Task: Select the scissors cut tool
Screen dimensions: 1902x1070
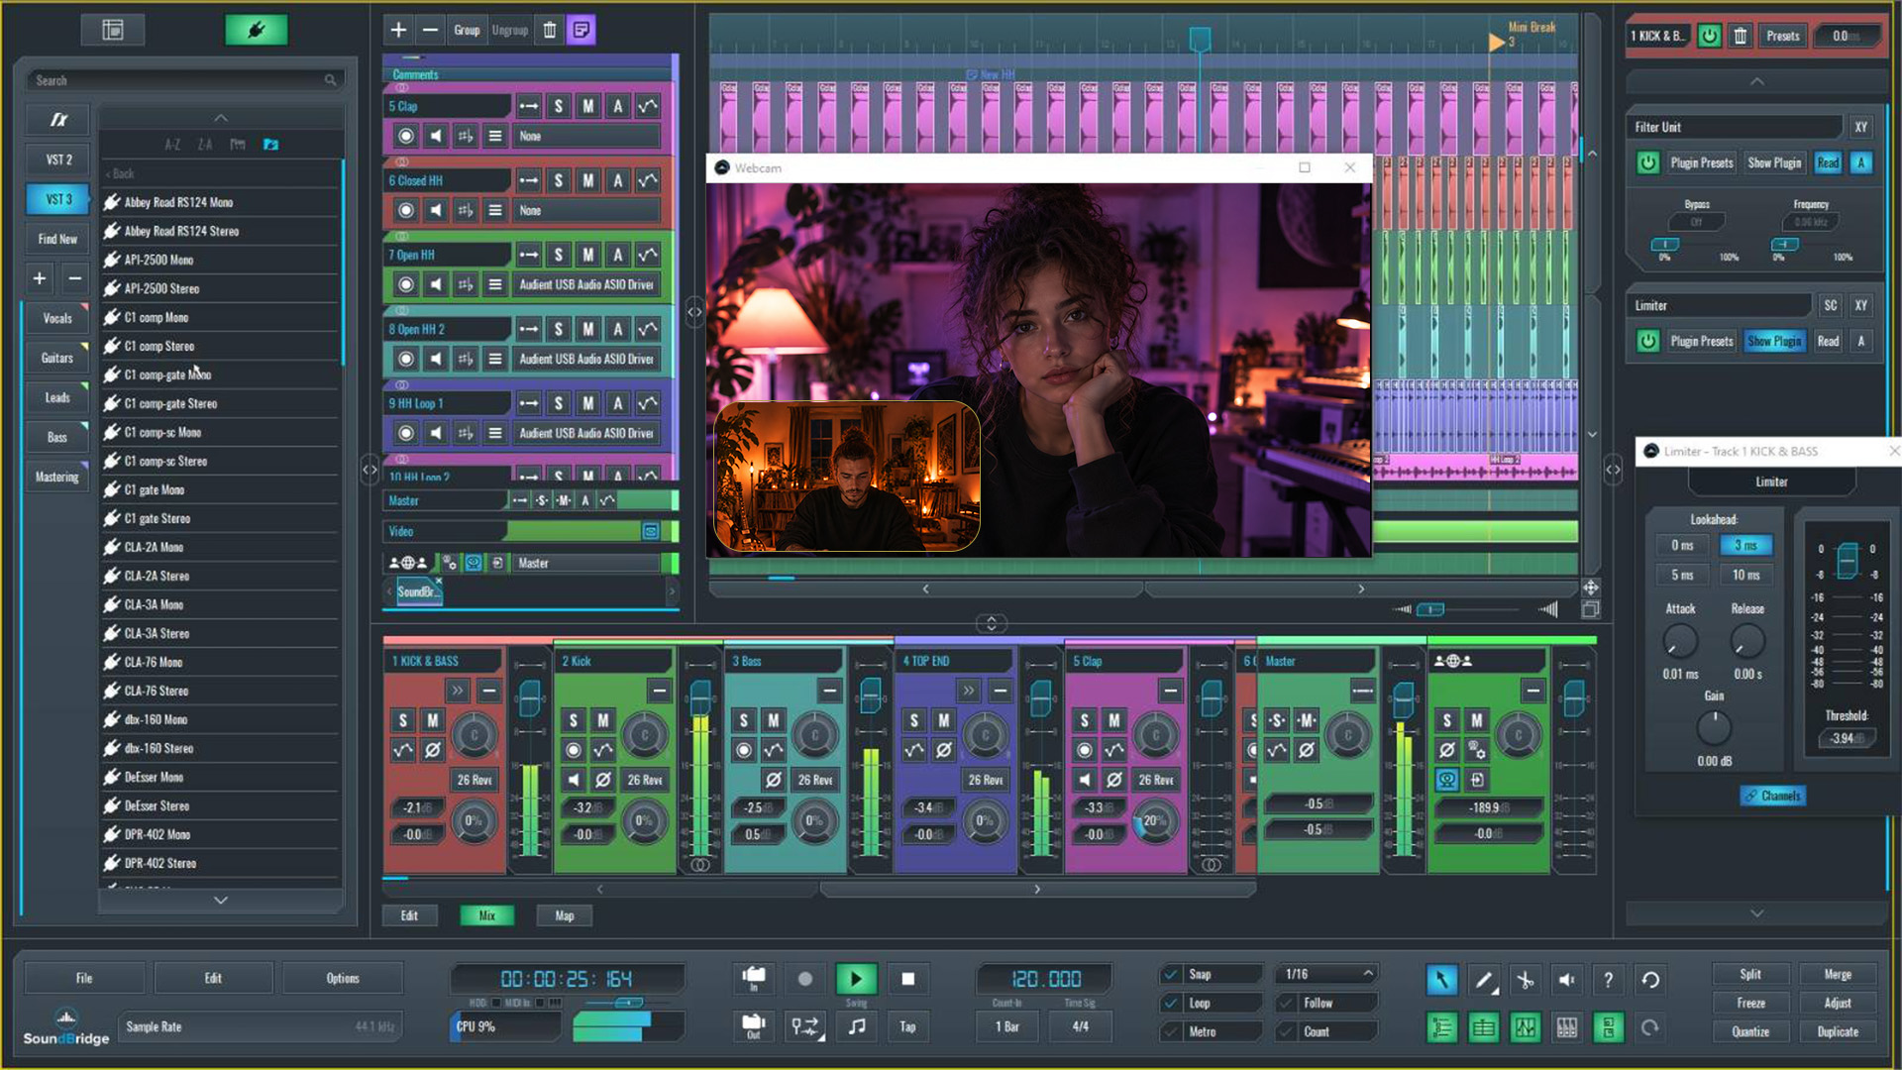Action: (1525, 980)
